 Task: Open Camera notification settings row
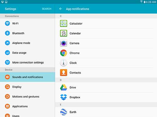click(x=106, y=43)
